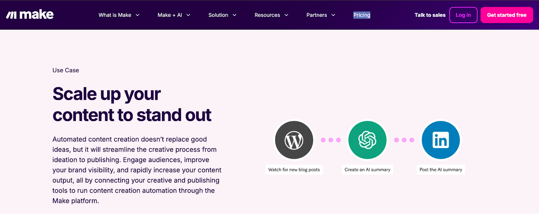Click the WordPress icon circle
Image resolution: width=539 pixels, height=214 pixels.
tap(294, 140)
